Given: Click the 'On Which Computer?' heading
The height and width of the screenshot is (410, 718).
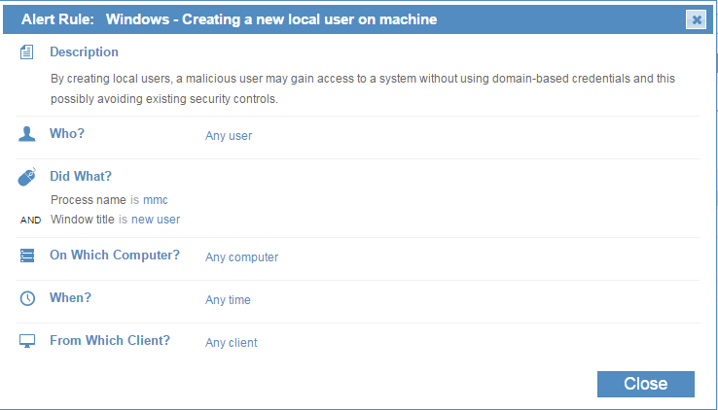Looking at the screenshot, I should (115, 256).
